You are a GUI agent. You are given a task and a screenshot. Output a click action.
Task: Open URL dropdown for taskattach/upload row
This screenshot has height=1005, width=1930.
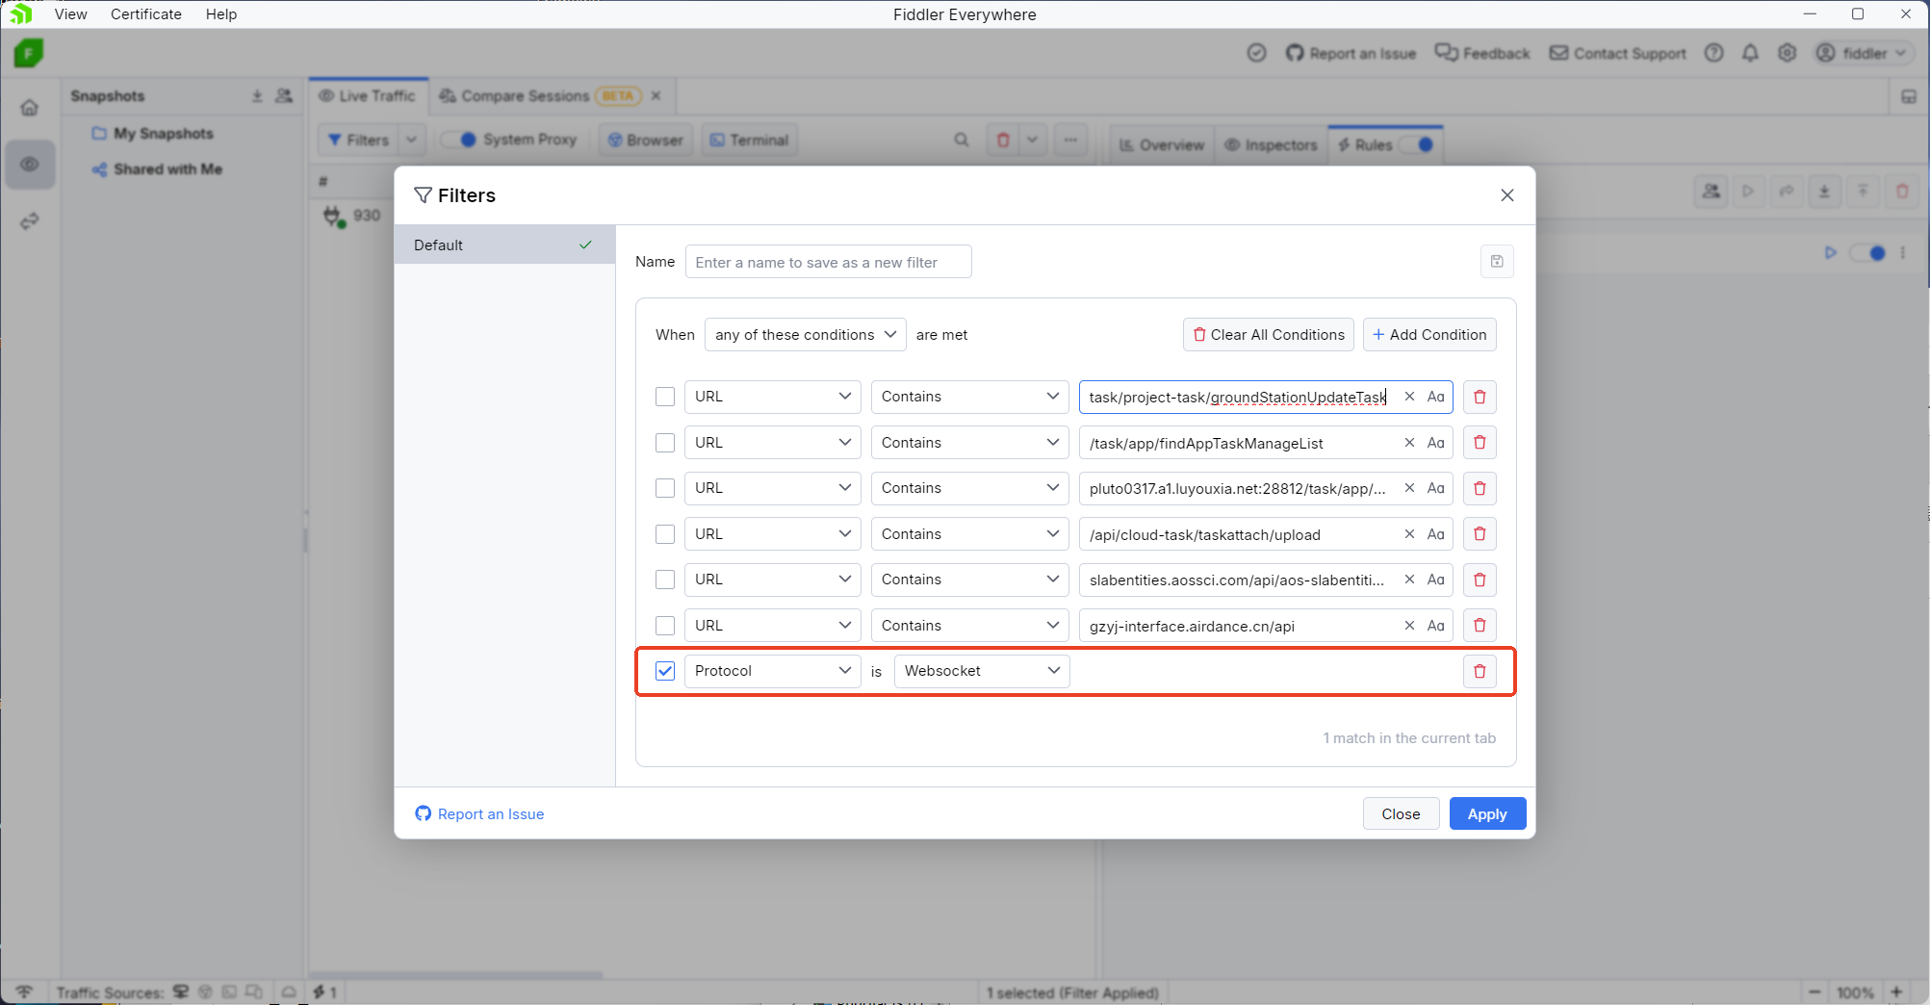[773, 534]
